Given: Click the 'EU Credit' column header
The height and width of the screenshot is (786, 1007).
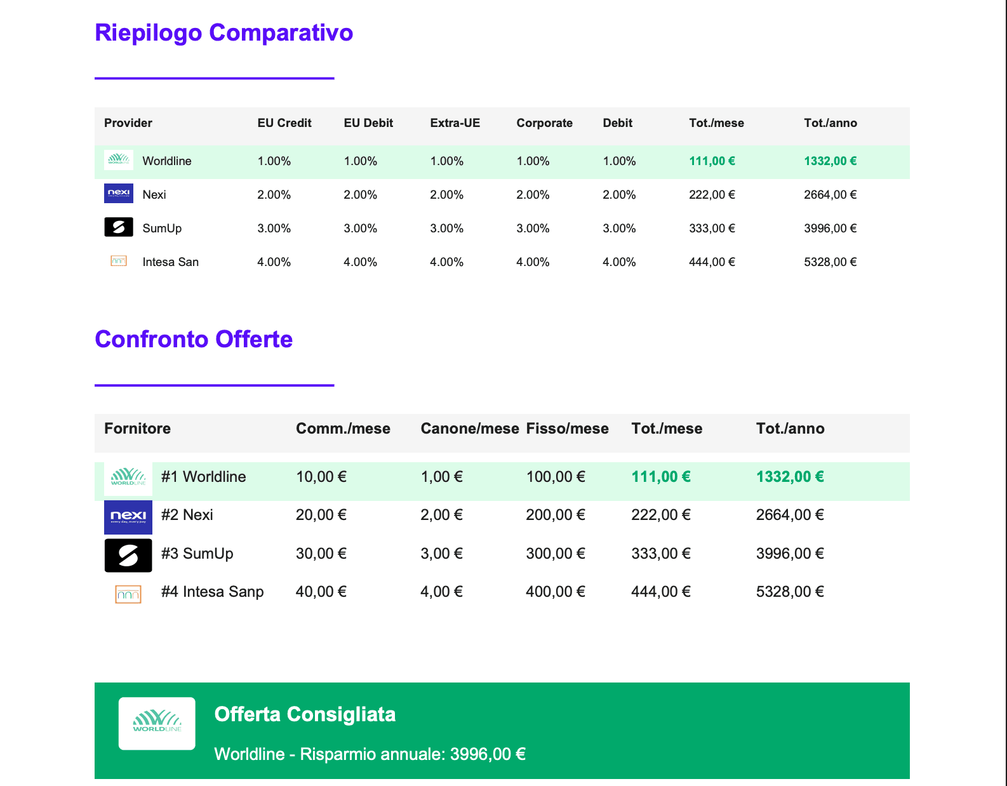Looking at the screenshot, I should (284, 123).
